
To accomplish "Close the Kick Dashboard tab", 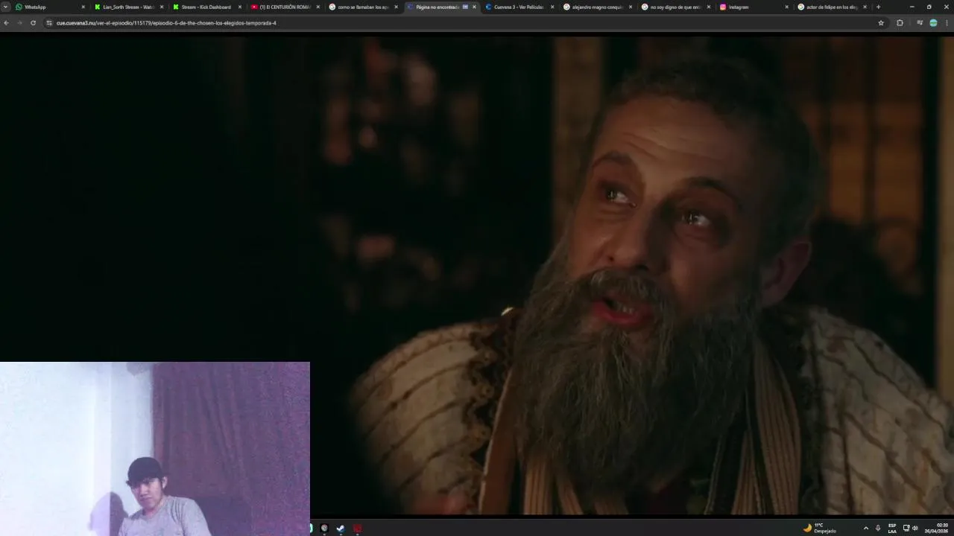I will (x=239, y=7).
